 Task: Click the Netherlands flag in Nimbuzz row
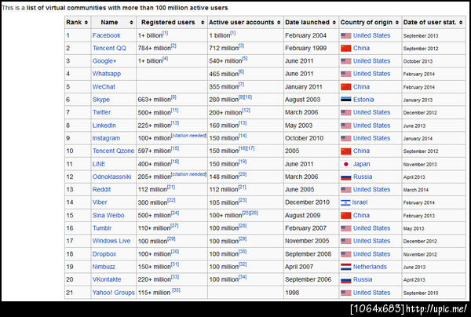coord(345,267)
